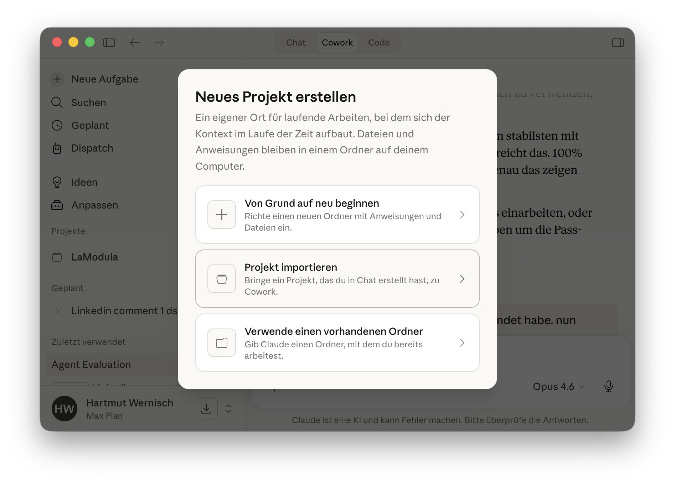Click the Anpassen briefcase icon
675x484 pixels.
point(57,205)
